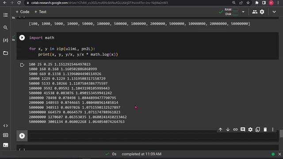Open the files folder panel
The width and height of the screenshot is (283, 159).
[5, 53]
